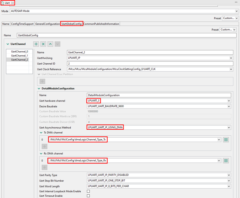Add Uart Channel Ecuc Partition plus button
240x198 pixels.
(42, 81)
